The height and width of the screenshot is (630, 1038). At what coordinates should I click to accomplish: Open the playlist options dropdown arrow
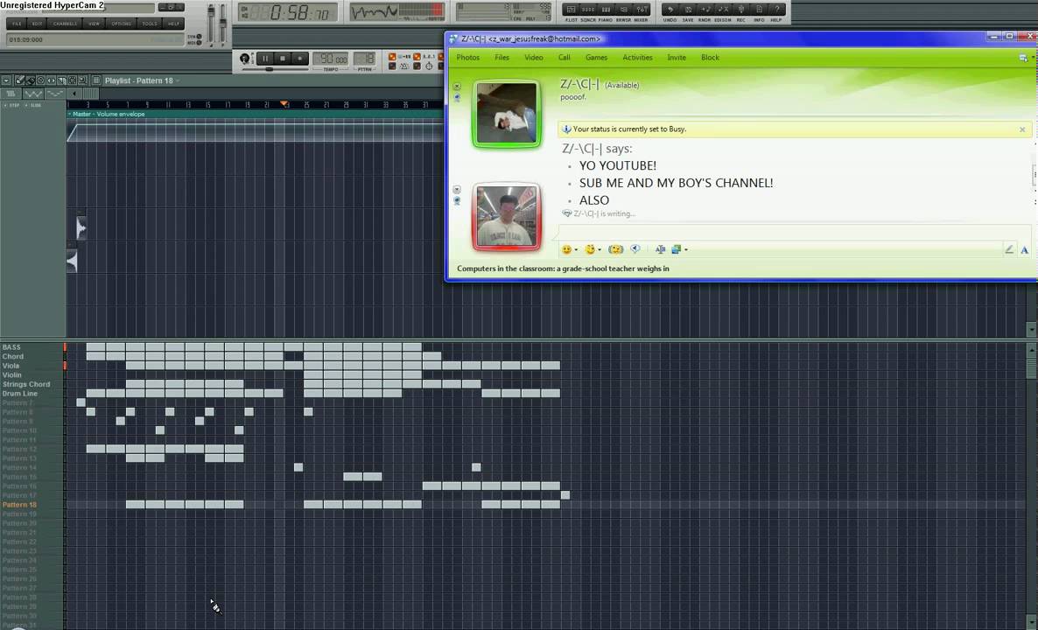[x=7, y=80]
